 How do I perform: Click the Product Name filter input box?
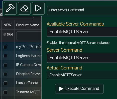coord(29,35)
